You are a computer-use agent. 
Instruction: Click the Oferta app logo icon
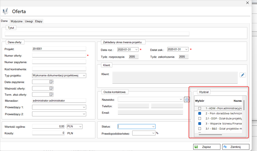click(x=5, y=11)
